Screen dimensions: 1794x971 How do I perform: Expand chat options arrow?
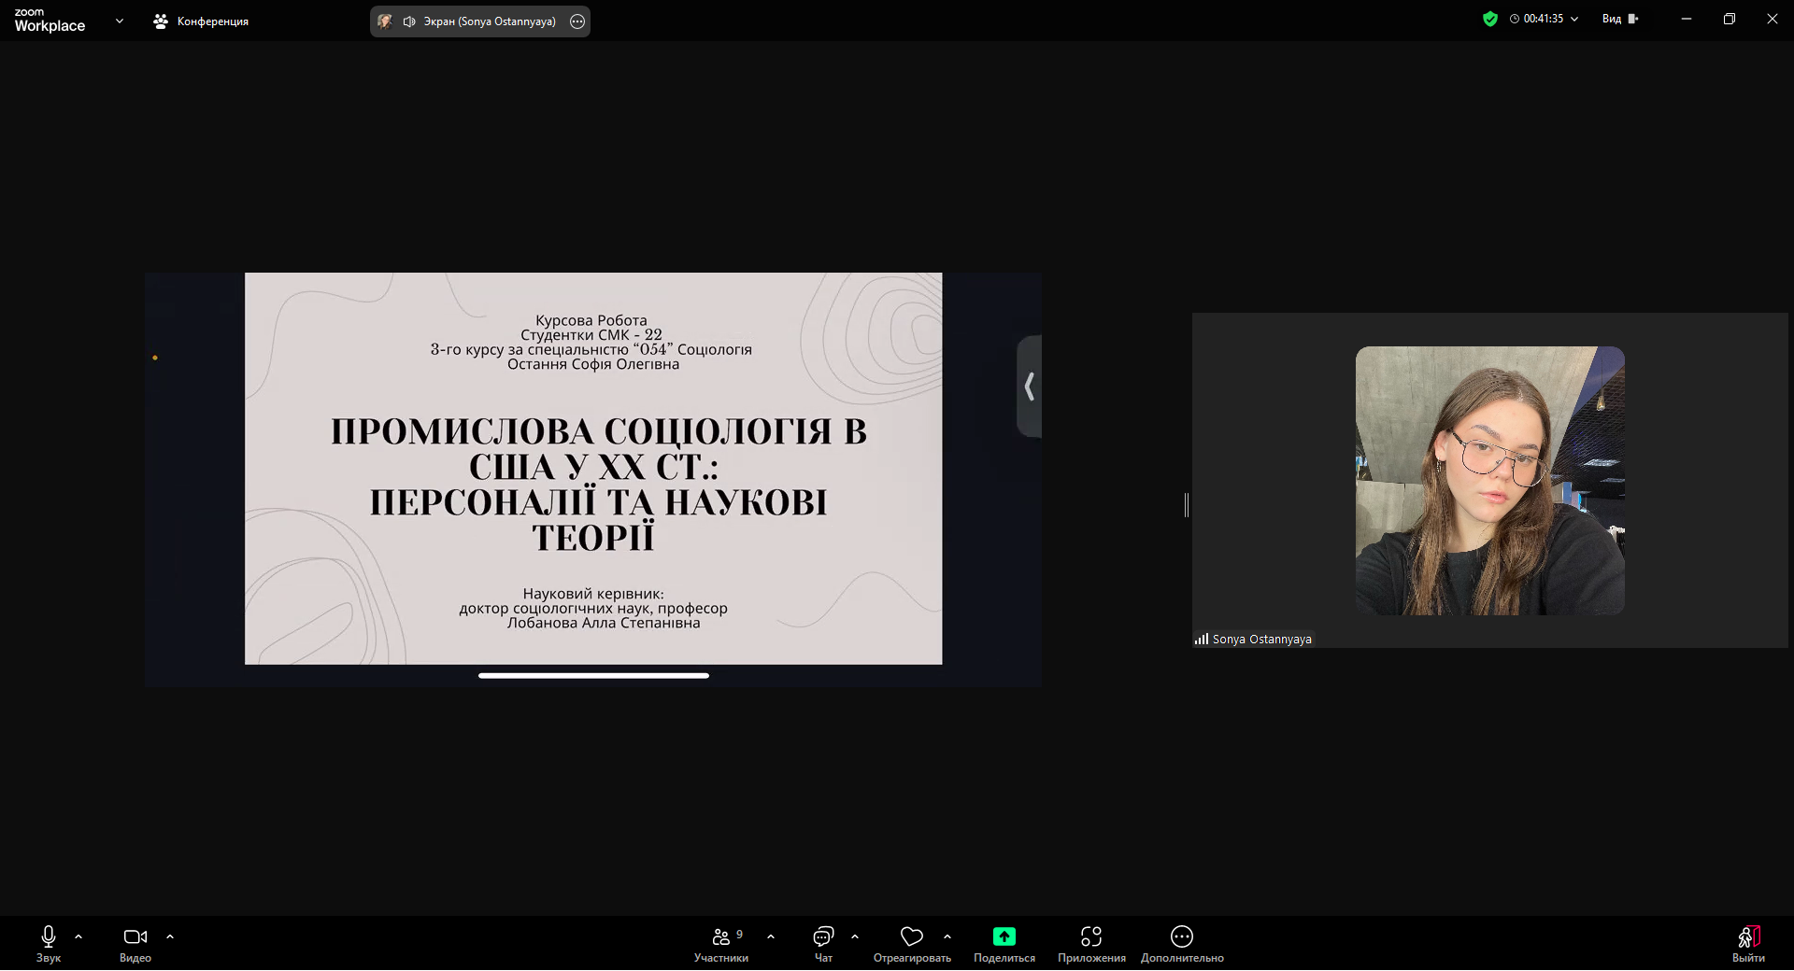(855, 936)
